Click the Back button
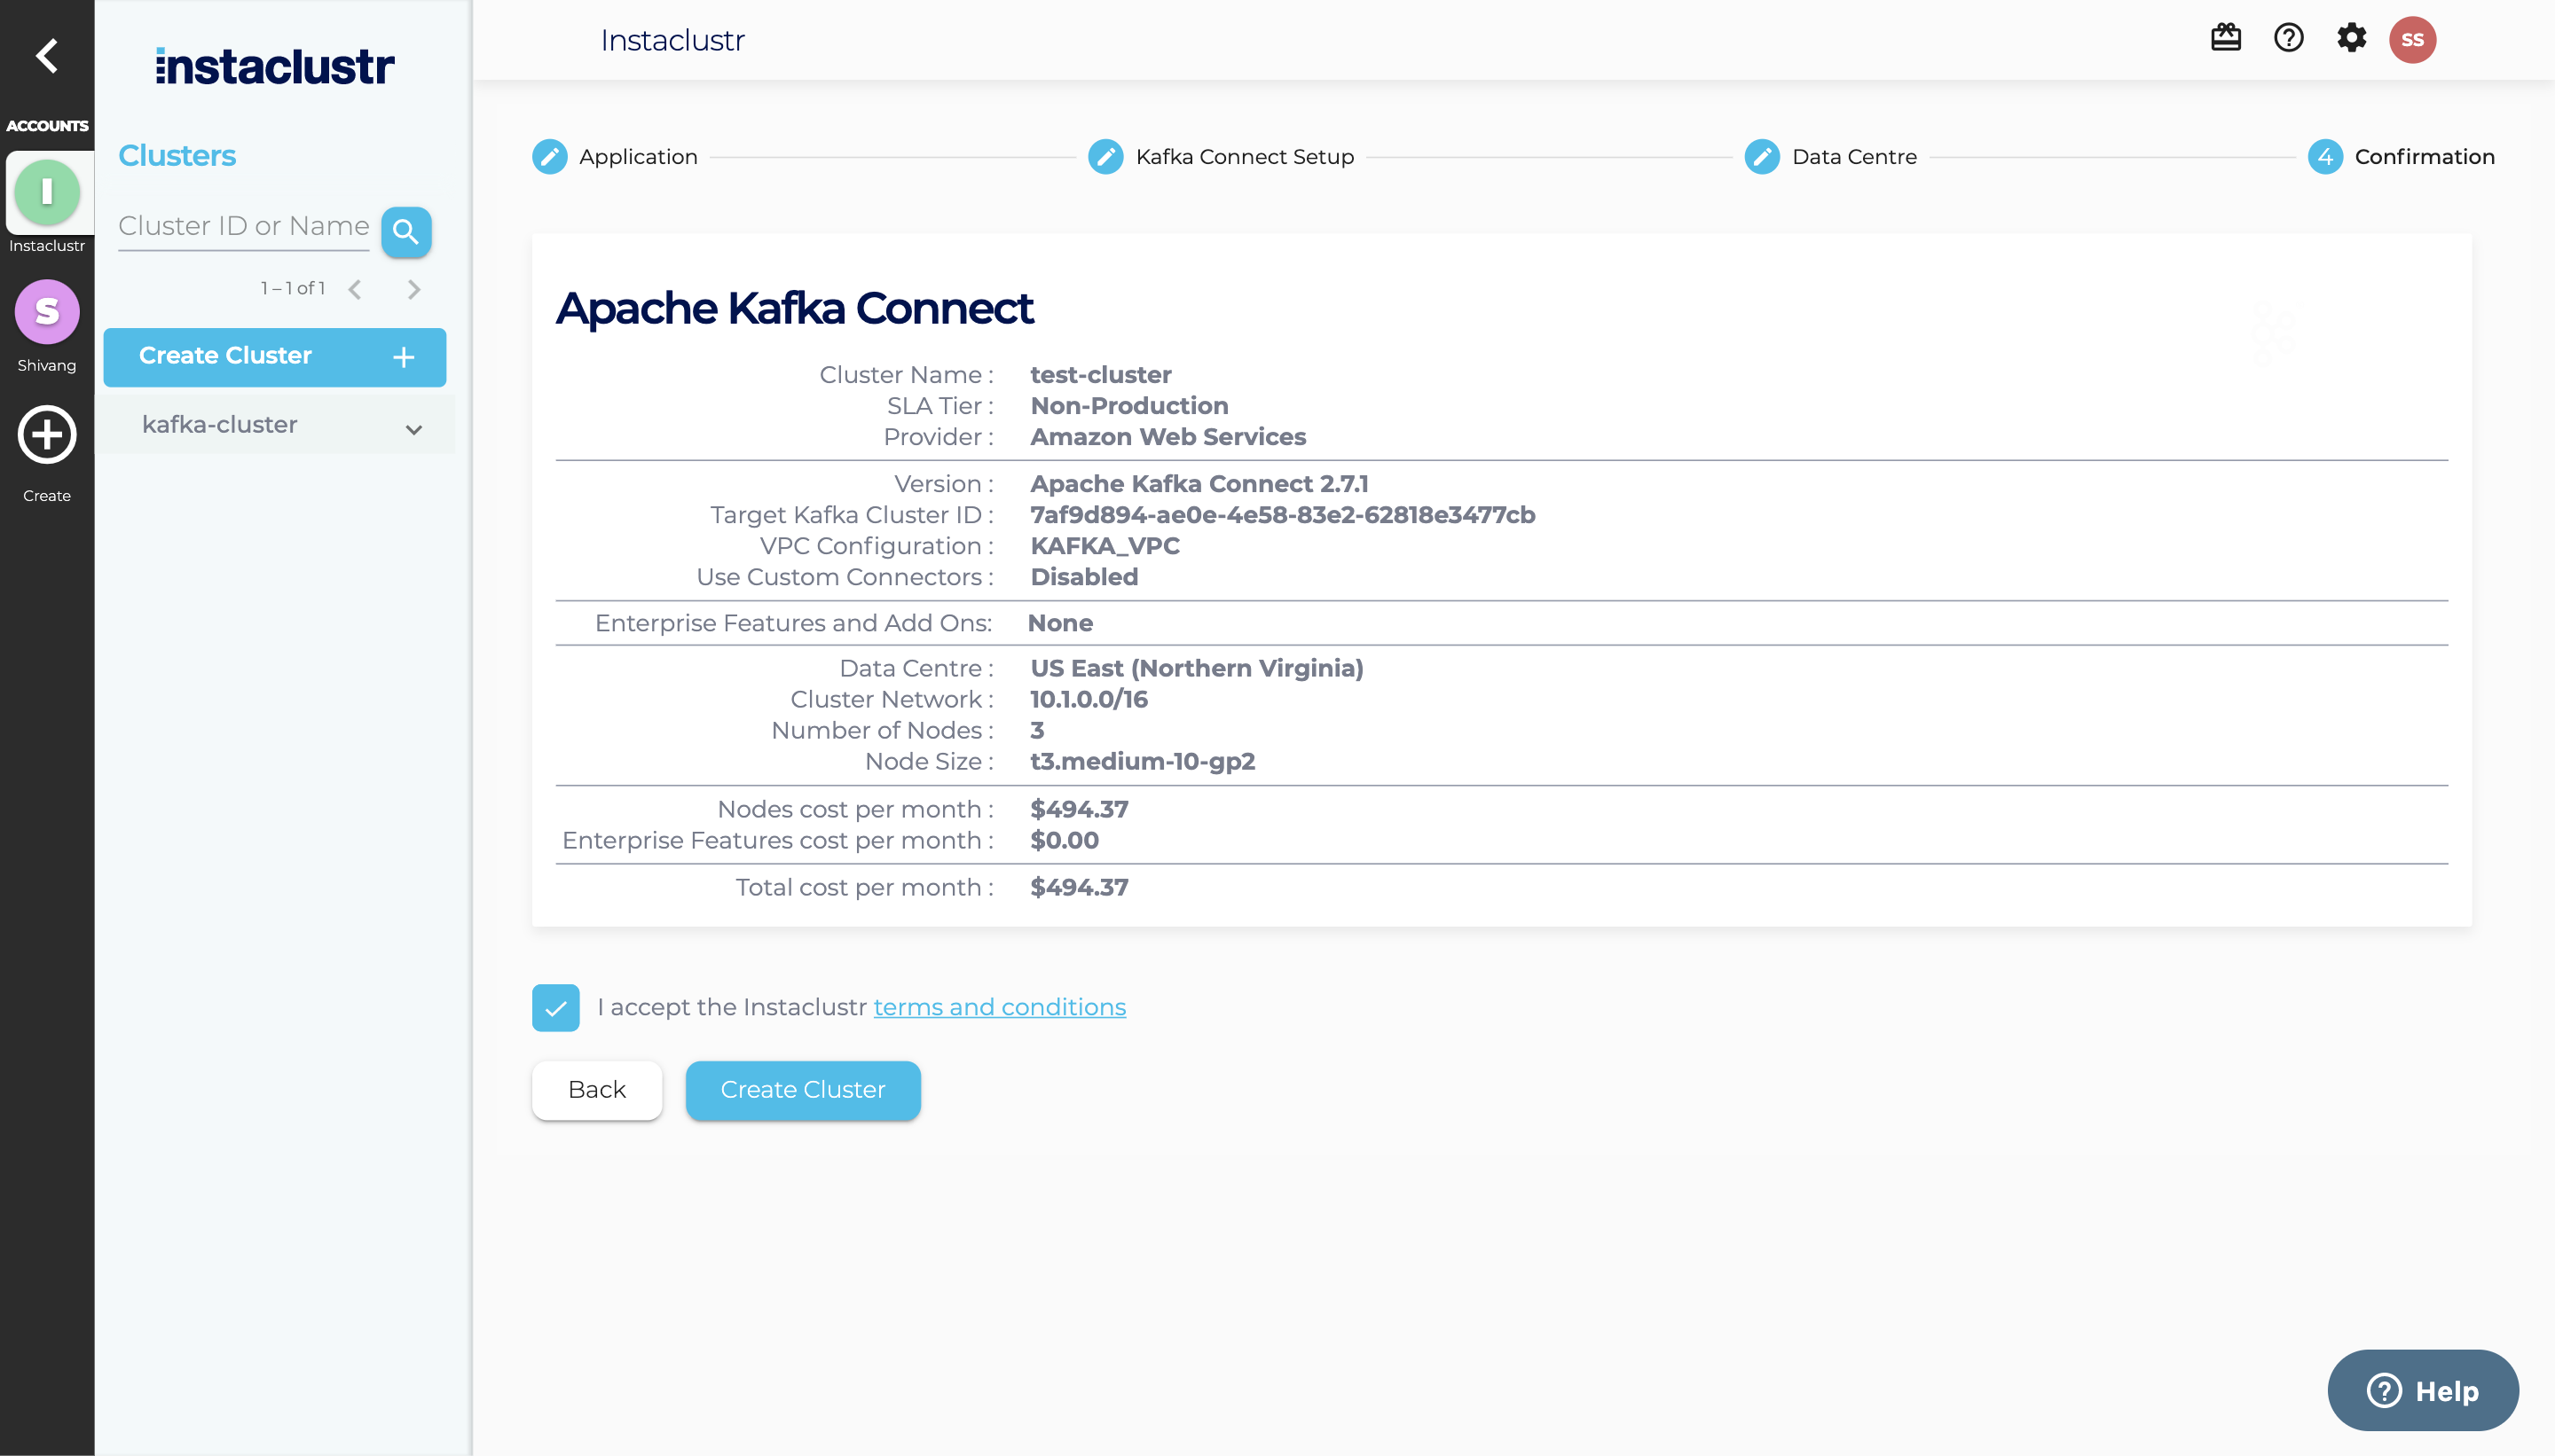This screenshot has width=2555, height=1456. coord(596,1090)
